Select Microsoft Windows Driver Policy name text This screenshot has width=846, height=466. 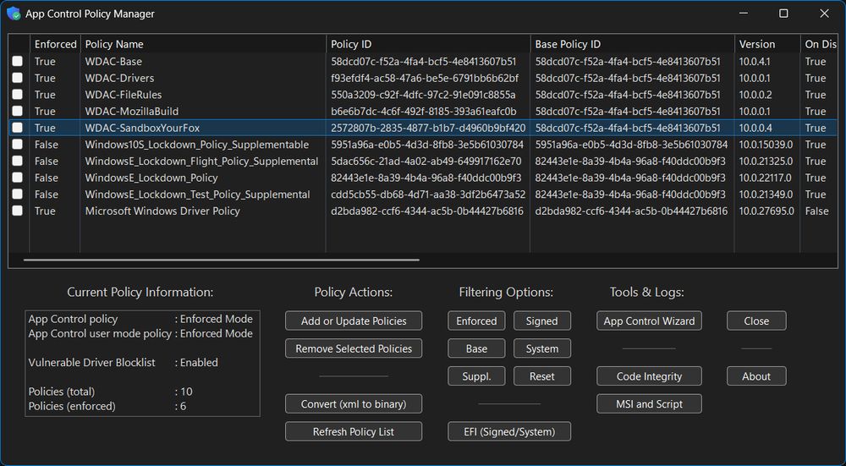[162, 211]
